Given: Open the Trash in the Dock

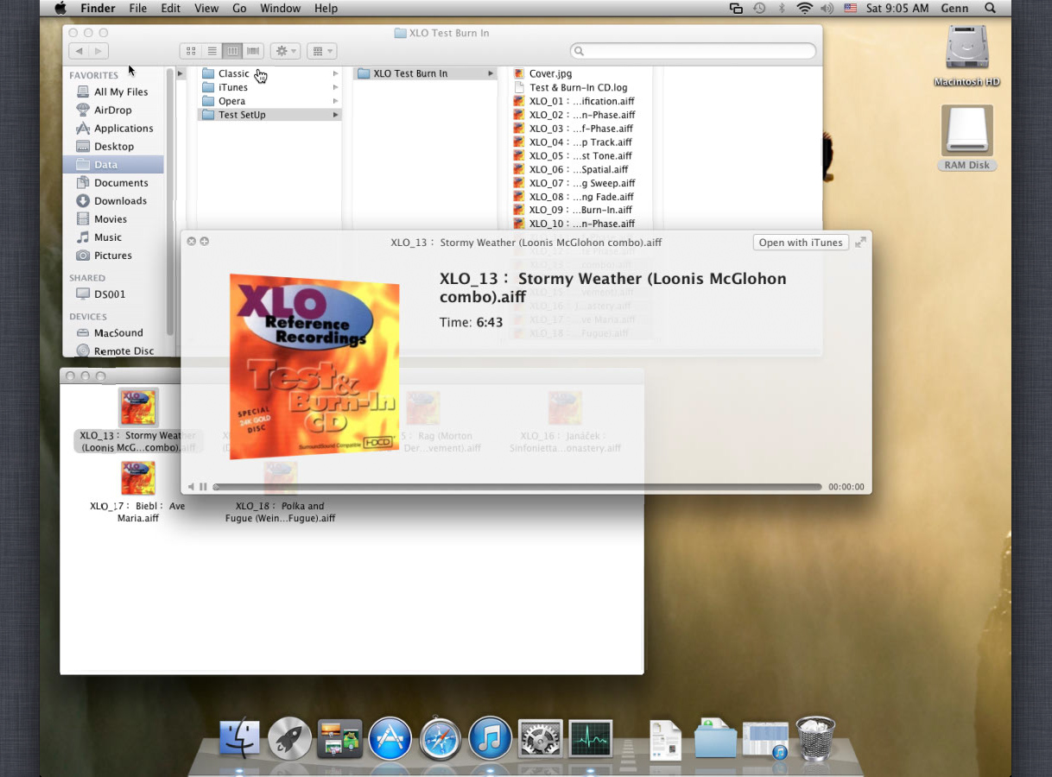Looking at the screenshot, I should coord(815,738).
